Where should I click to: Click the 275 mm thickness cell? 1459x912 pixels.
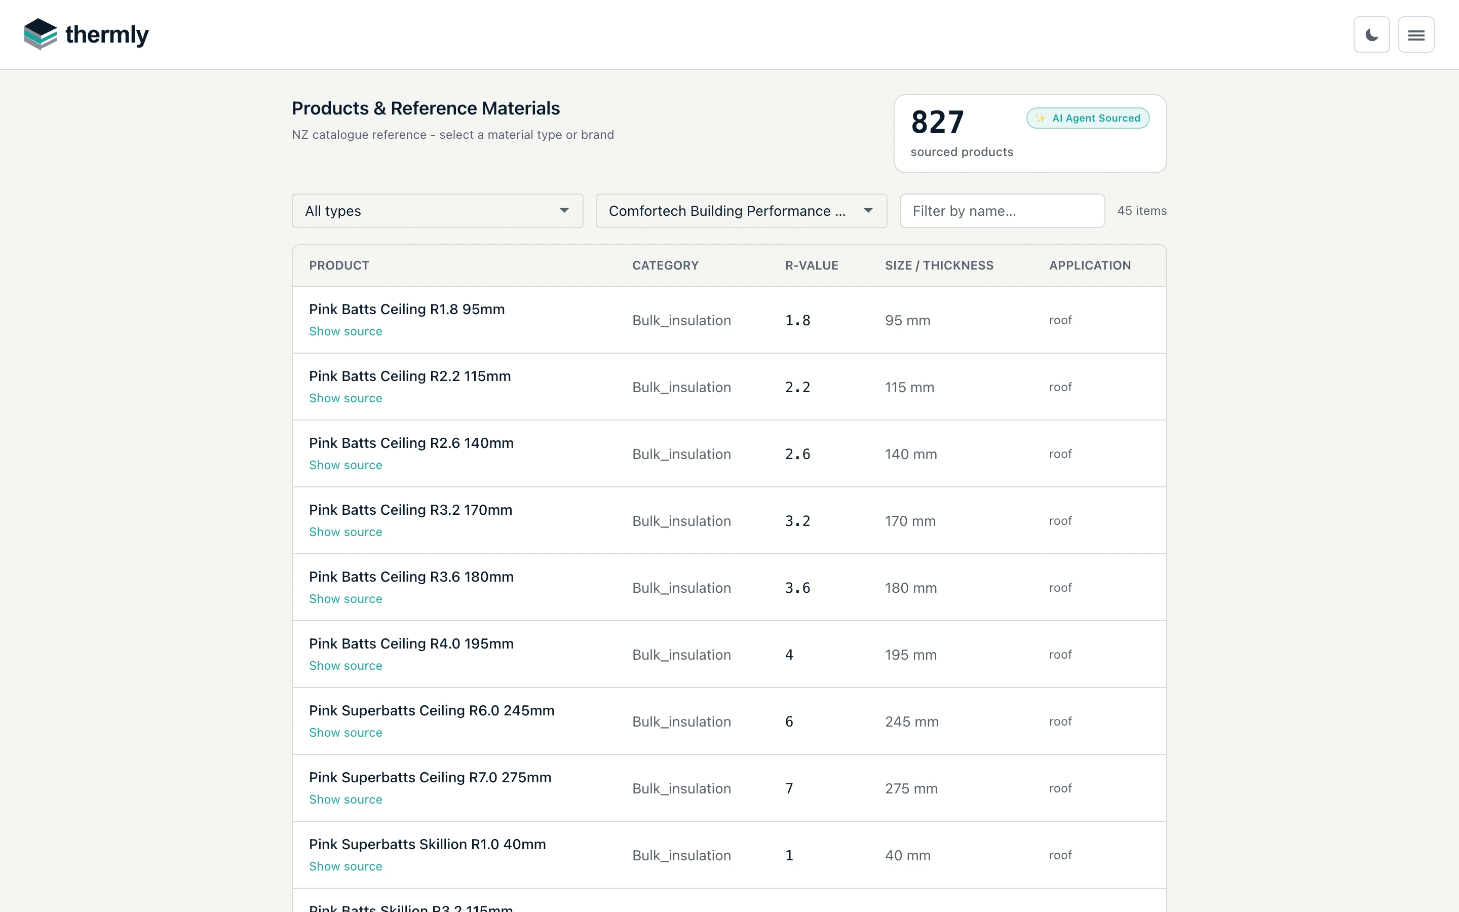point(911,789)
